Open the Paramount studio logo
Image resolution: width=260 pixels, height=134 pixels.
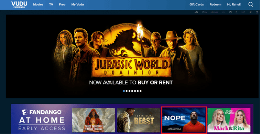230,12
